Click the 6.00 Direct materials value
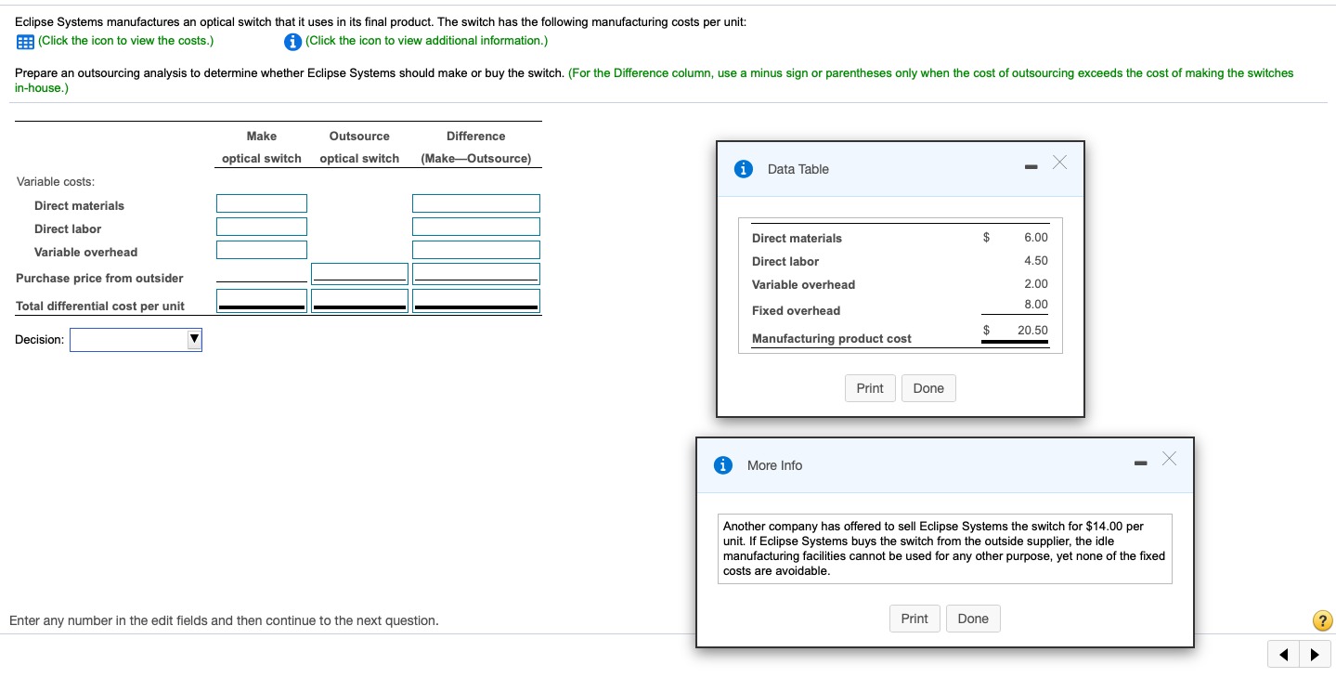The image size is (1336, 678). point(1036,238)
